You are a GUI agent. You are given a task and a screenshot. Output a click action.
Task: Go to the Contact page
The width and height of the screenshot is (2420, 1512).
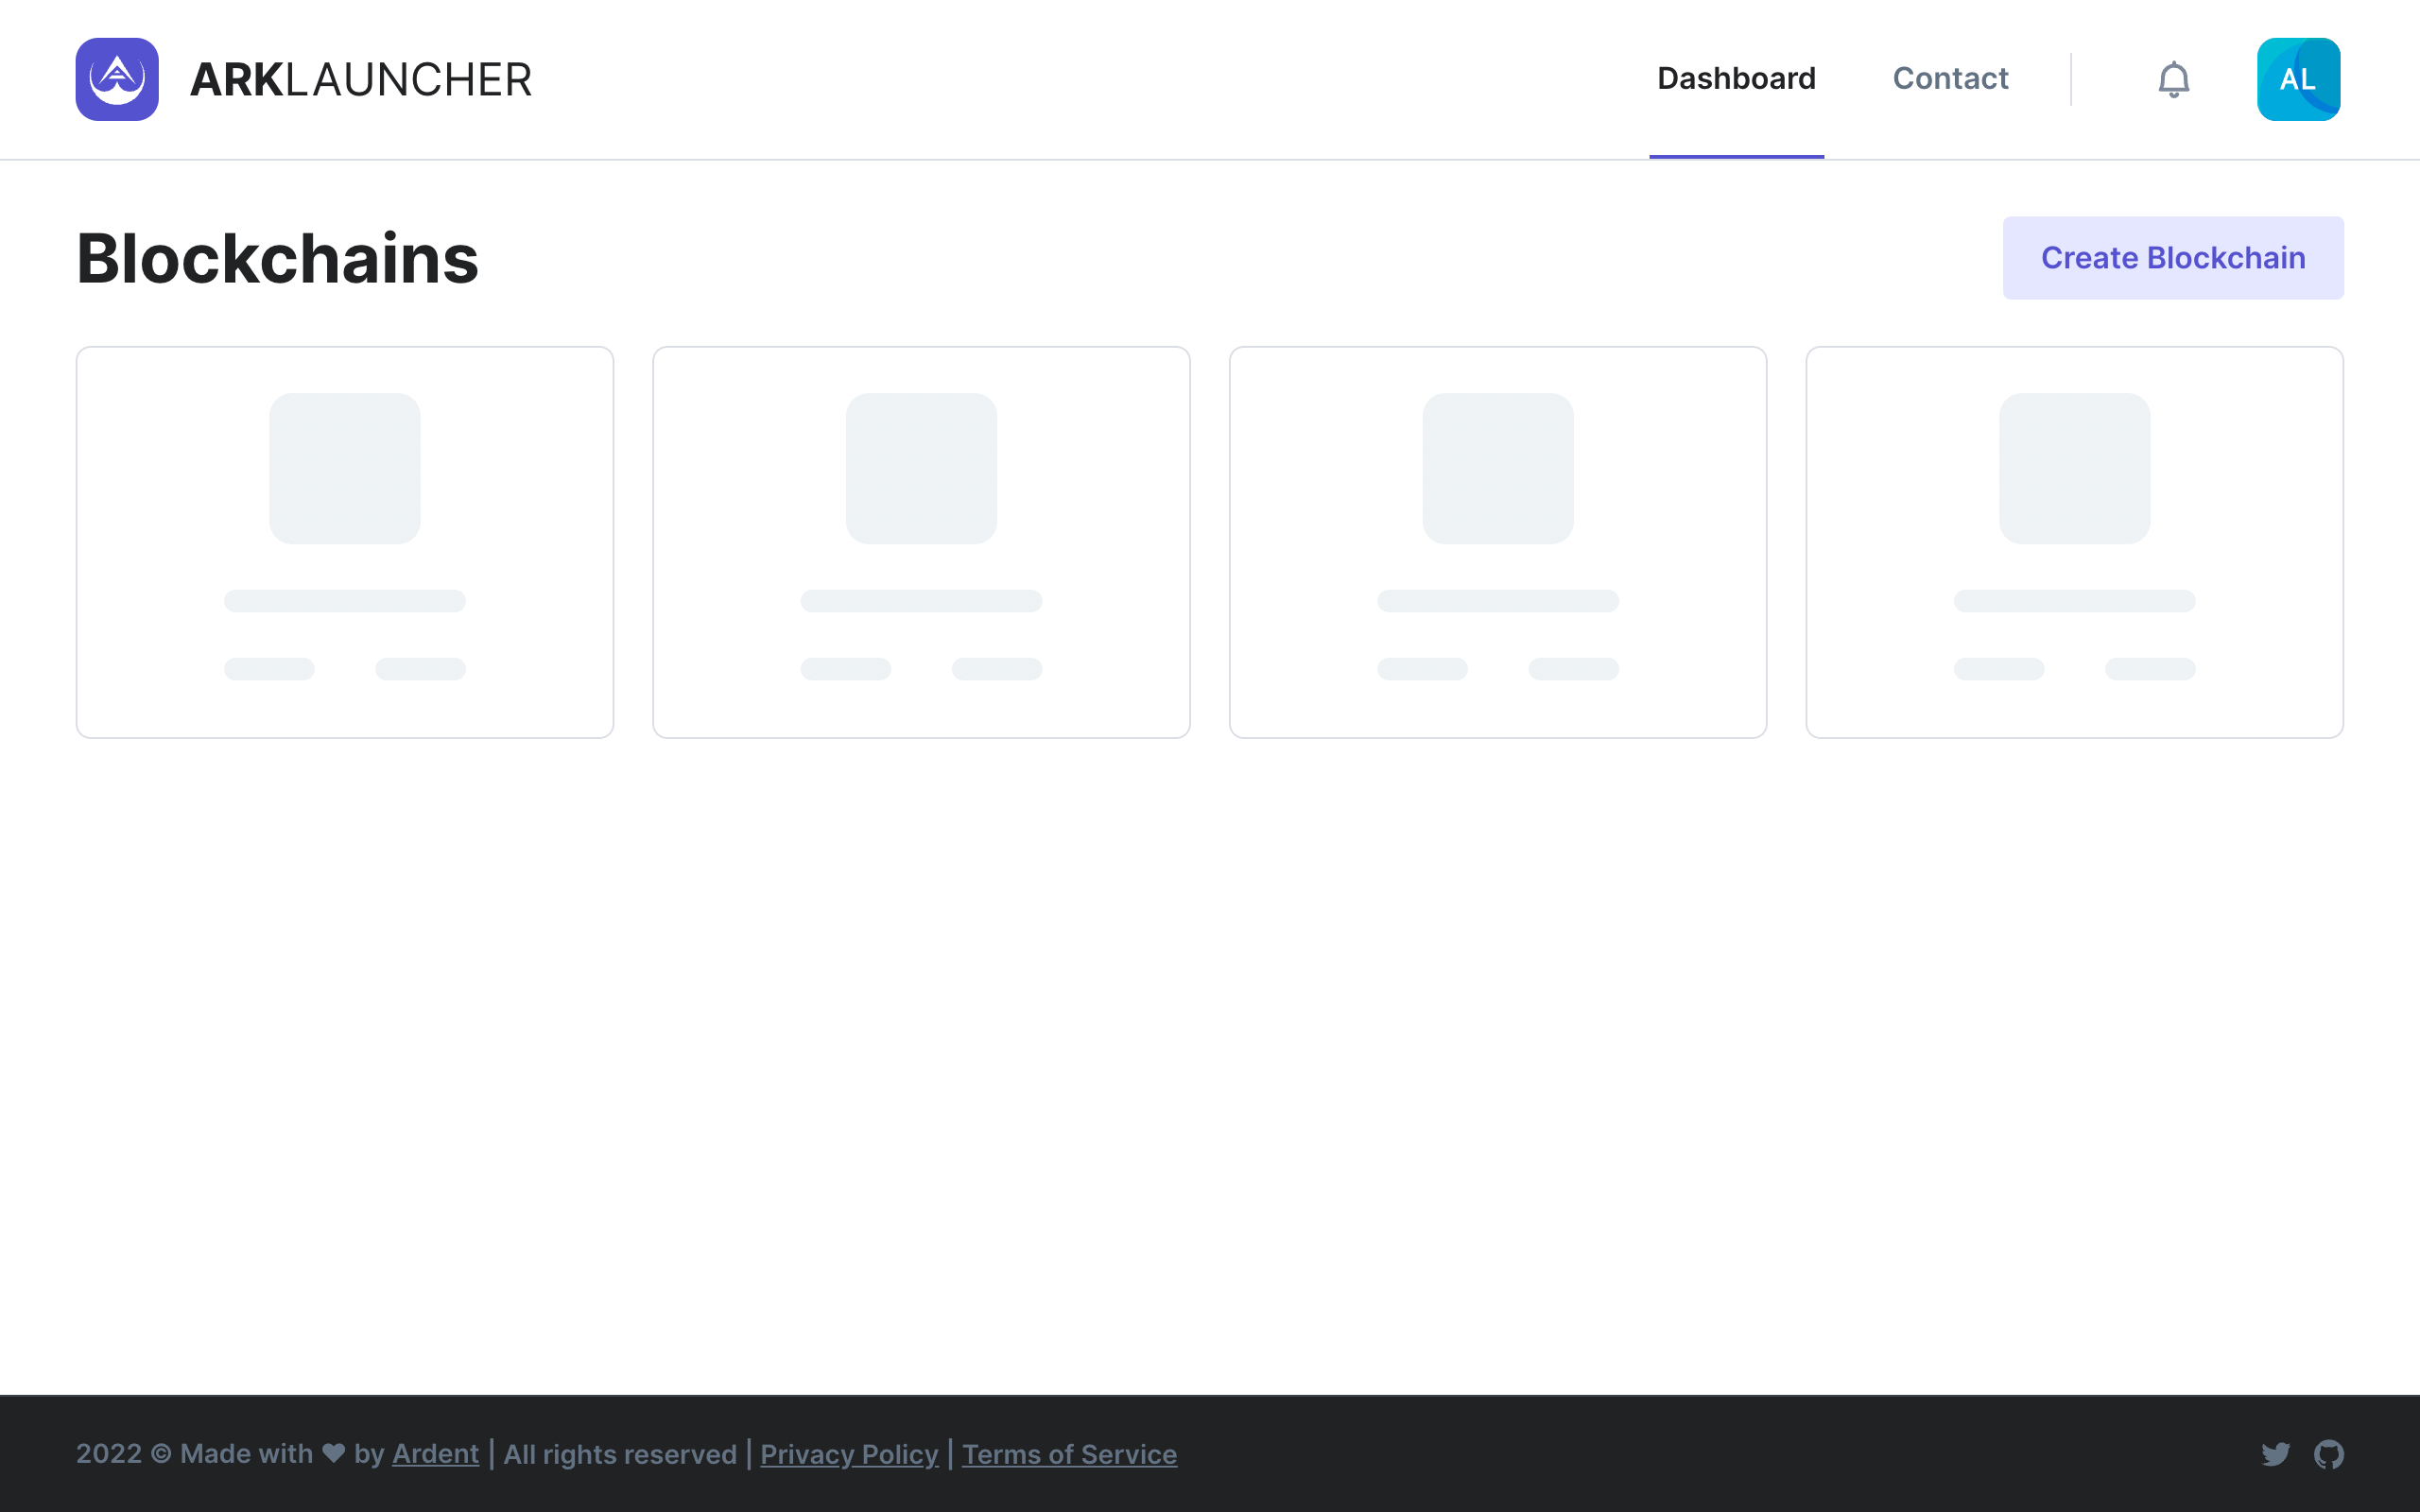(x=1950, y=79)
